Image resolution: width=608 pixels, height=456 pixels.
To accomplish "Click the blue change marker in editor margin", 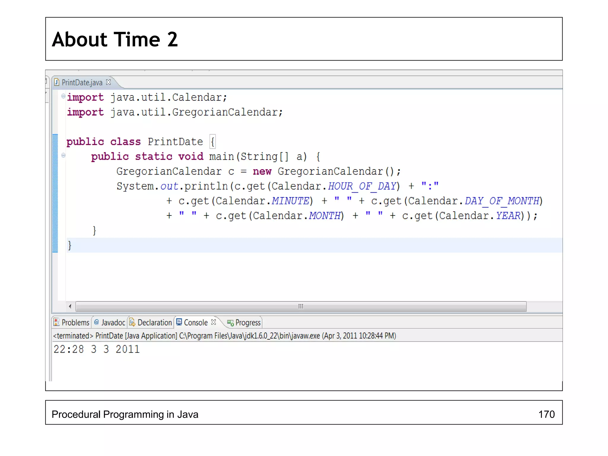I will click(x=55, y=193).
